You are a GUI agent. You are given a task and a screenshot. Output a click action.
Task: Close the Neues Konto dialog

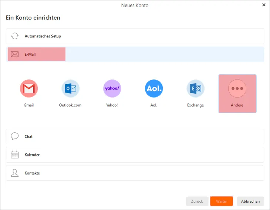point(264,5)
